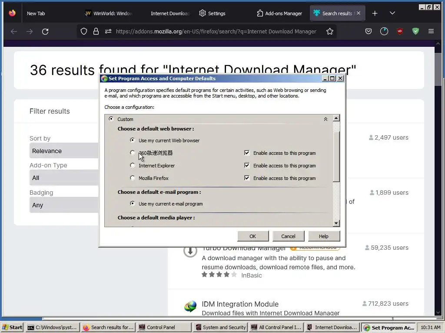The width and height of the screenshot is (445, 333).
Task: Close the Search results tab
Action: pos(359,13)
